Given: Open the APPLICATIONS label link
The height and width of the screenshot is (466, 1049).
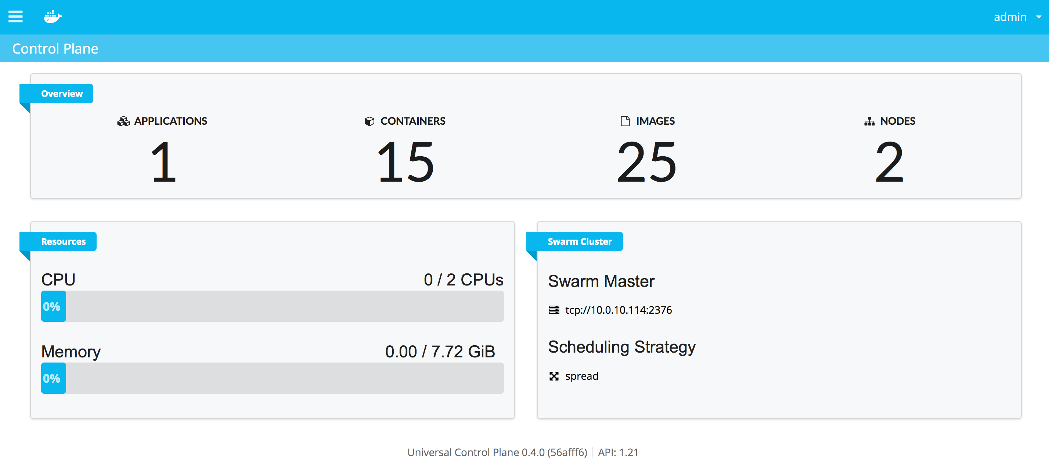Looking at the screenshot, I should [171, 121].
